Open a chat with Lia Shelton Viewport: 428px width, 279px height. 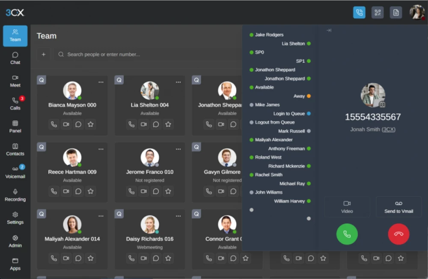pos(156,124)
